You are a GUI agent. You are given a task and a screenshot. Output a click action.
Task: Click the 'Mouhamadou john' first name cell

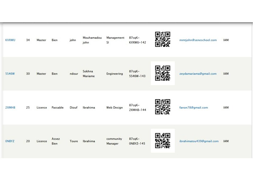click(92, 40)
